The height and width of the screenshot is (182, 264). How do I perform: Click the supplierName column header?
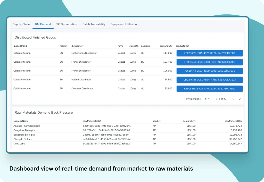[21, 121]
